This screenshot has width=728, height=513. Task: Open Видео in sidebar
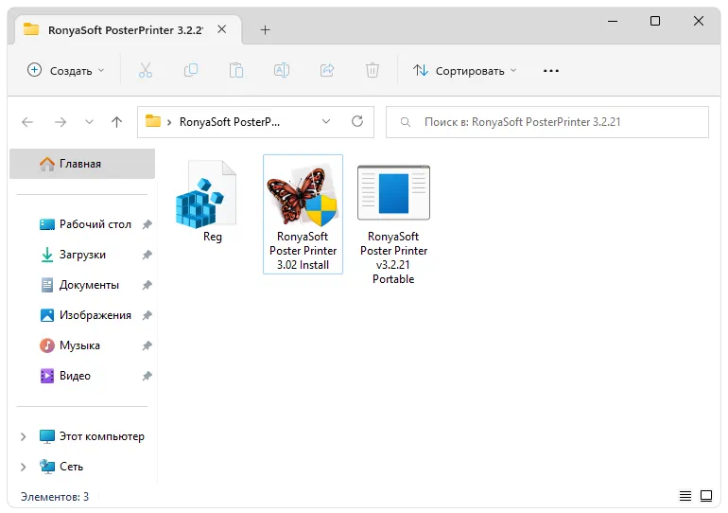tap(76, 376)
